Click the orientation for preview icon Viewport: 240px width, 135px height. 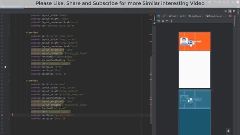tap(164, 16)
